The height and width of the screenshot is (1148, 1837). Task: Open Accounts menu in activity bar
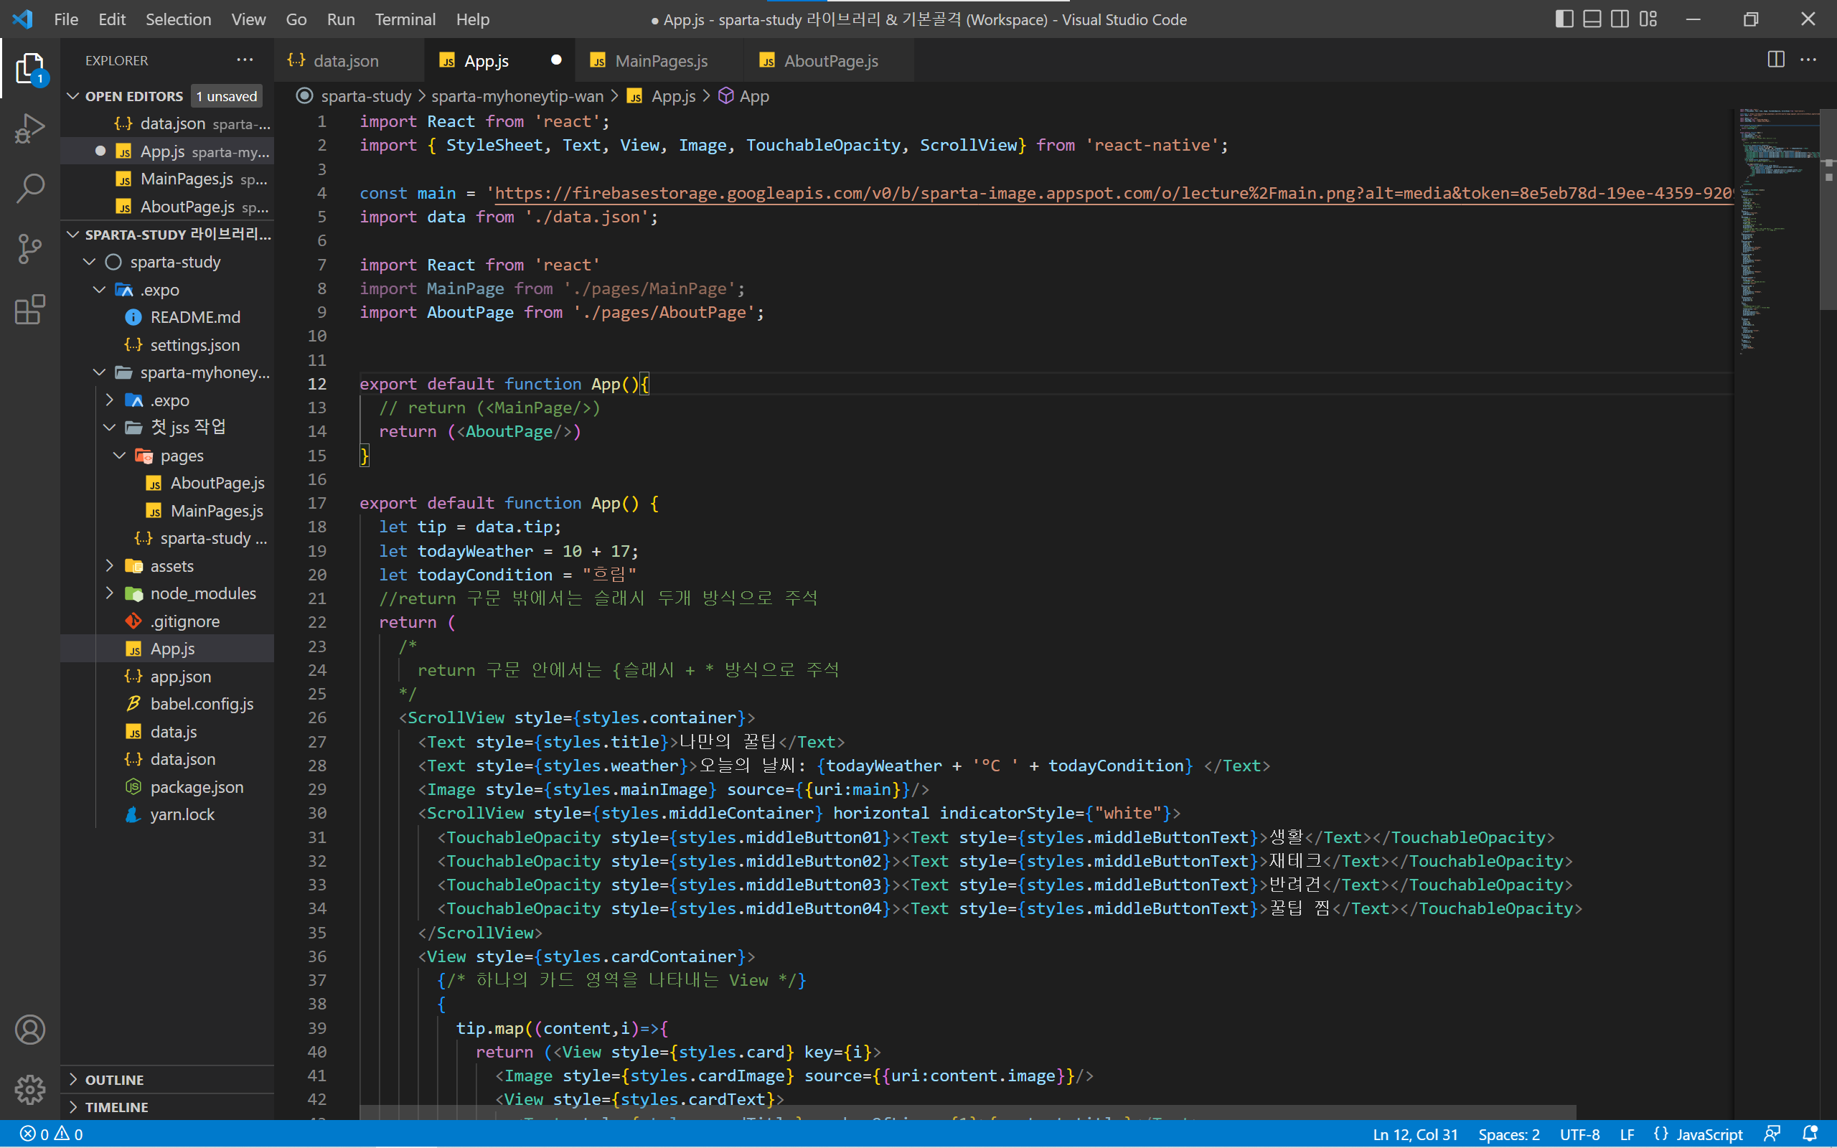click(x=29, y=1030)
